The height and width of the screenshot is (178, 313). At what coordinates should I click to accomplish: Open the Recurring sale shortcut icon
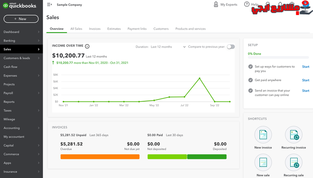coord(294,163)
